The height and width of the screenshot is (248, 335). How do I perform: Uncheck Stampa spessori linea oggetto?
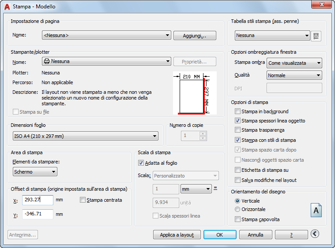pos(237,121)
